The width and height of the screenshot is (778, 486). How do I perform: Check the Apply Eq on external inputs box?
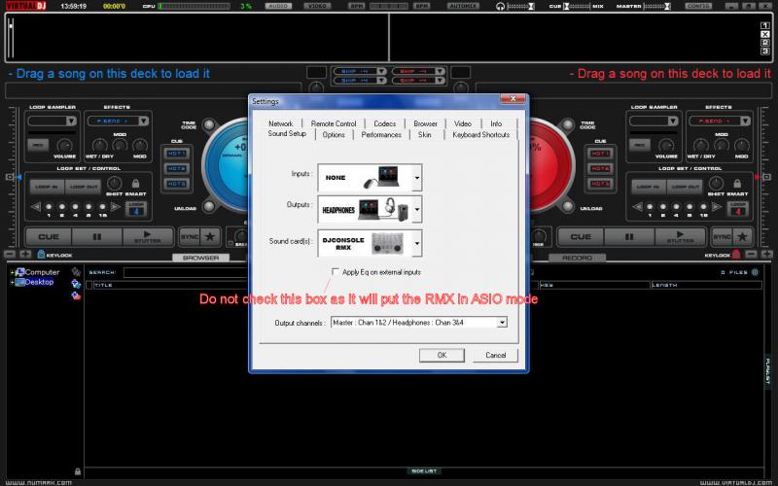(336, 272)
